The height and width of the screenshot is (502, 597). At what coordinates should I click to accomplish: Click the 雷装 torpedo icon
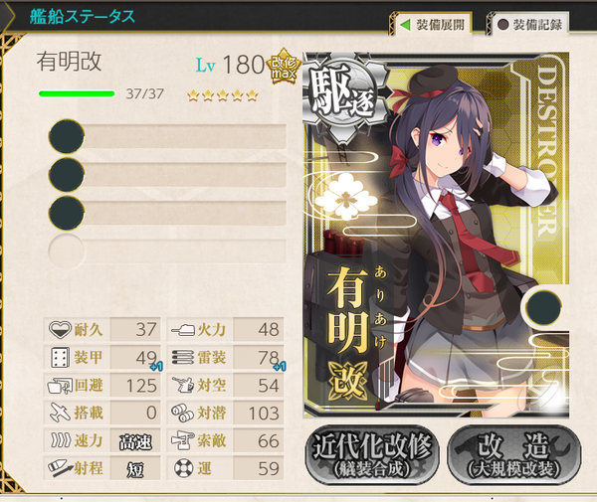(x=183, y=357)
